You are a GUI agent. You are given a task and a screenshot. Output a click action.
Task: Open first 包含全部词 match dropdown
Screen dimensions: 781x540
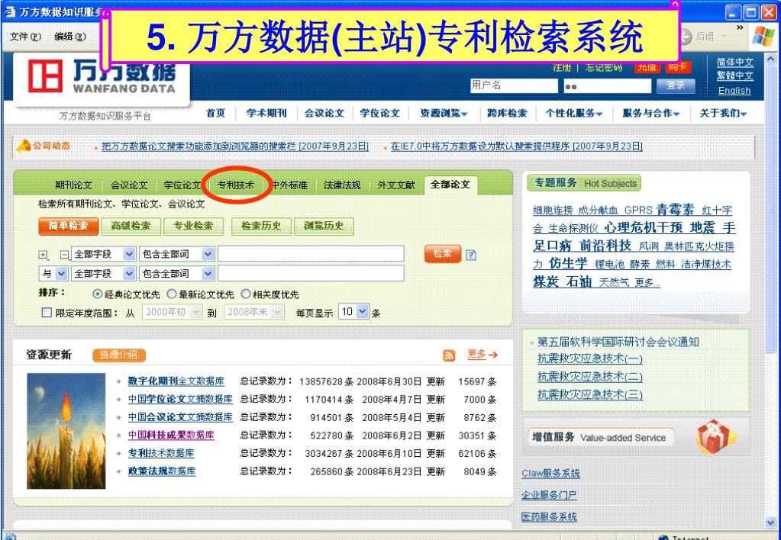coord(177,254)
